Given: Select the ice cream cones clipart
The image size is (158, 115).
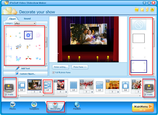Looking at the screenshot, I should pyautogui.click(x=19, y=47).
